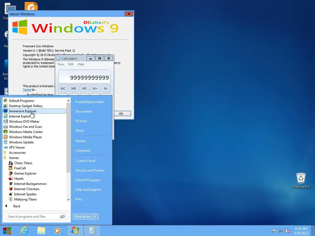Click MR memory recall on Calculator
The width and height of the screenshot is (315, 236).
(74, 88)
